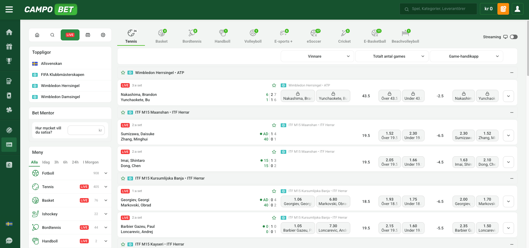This screenshot has width=529, height=248.
Task: Open FIFA Klubbmästerskapen league link
Action: click(70, 75)
